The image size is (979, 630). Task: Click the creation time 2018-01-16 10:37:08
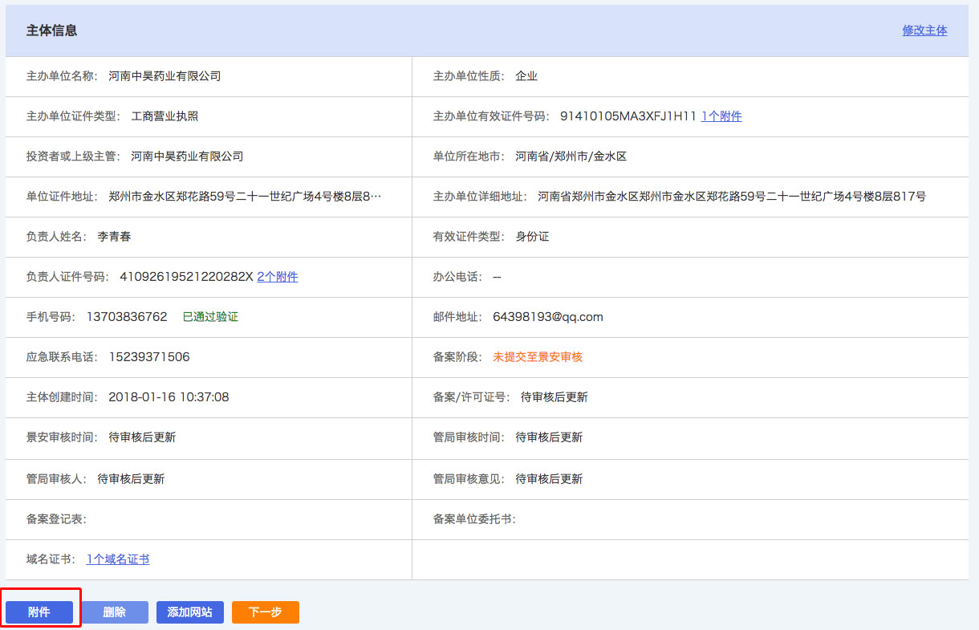[x=169, y=397]
